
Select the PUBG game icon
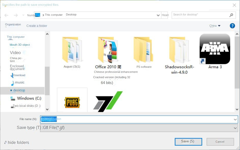coord(72,102)
